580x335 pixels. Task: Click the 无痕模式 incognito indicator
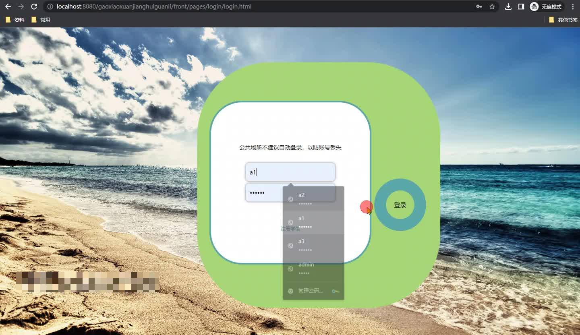[x=546, y=6]
